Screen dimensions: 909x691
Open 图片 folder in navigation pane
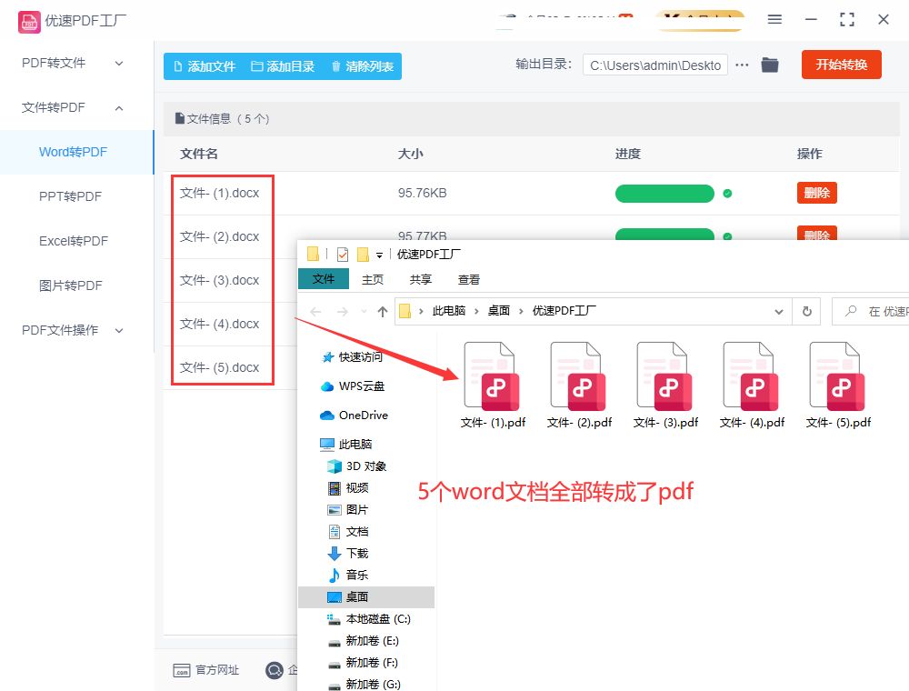coord(348,509)
